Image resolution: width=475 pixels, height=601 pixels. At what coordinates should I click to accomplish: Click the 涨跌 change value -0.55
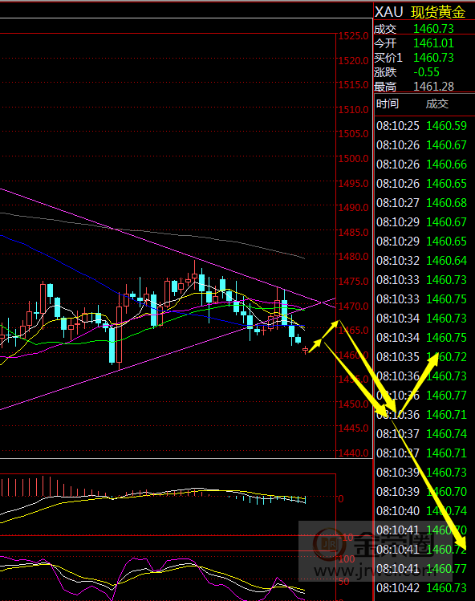[x=426, y=72]
